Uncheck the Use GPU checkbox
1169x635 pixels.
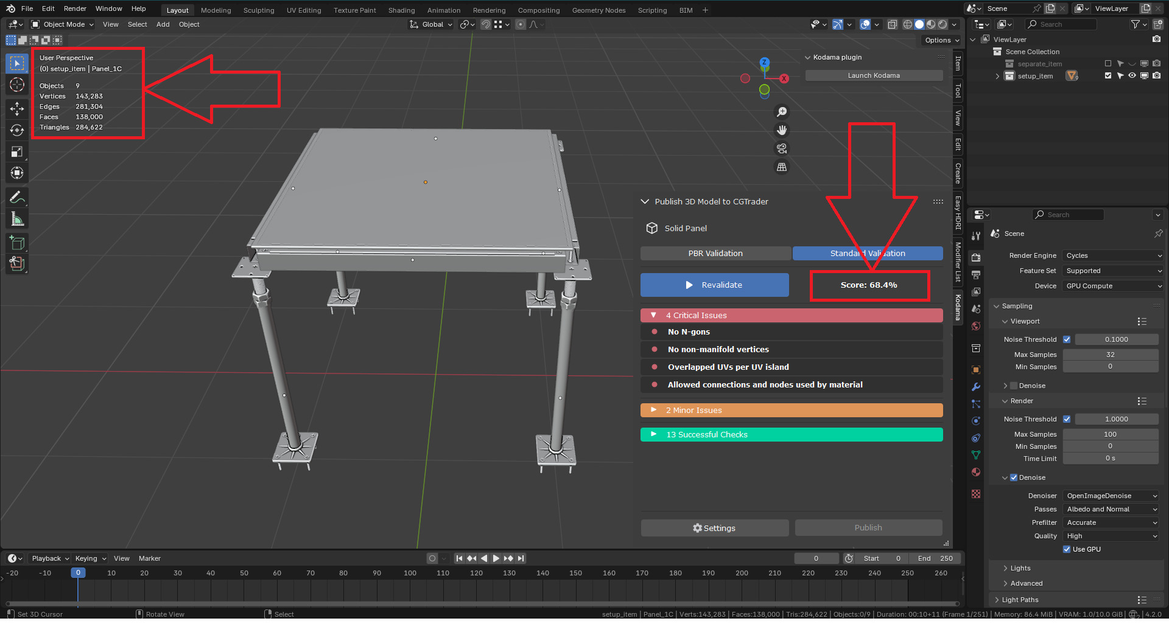click(1067, 549)
